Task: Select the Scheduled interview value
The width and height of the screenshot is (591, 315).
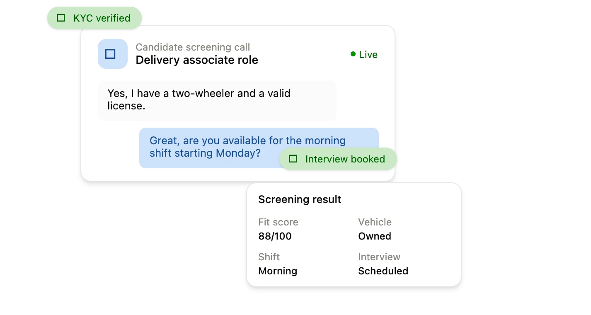Action: 383,271
